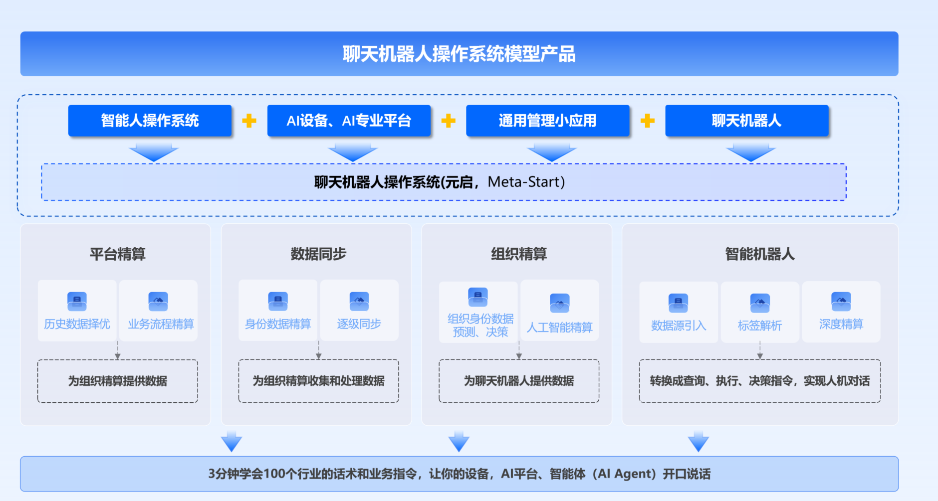Select the icon above 标签解析
This screenshot has height=501, width=938.
point(760,303)
